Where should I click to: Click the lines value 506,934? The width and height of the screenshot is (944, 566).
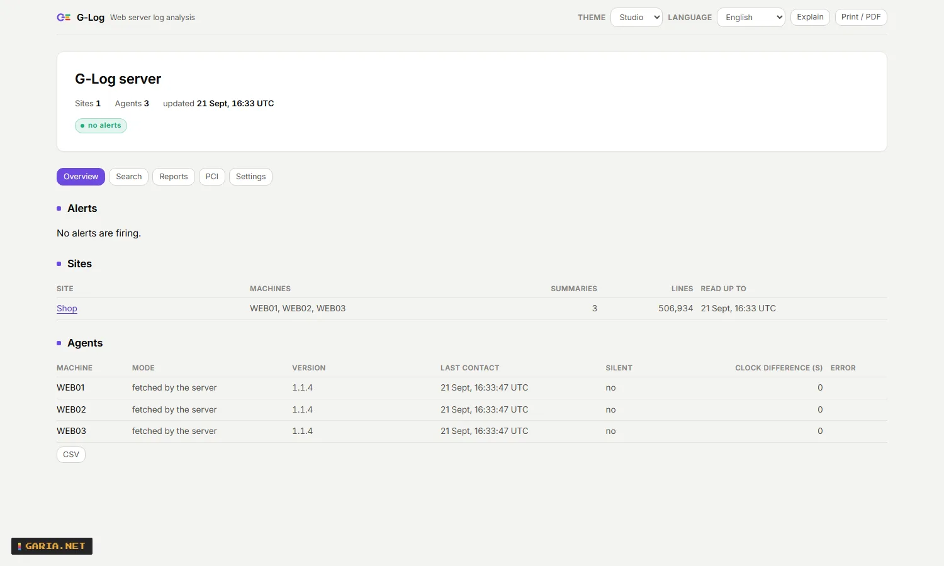point(675,308)
